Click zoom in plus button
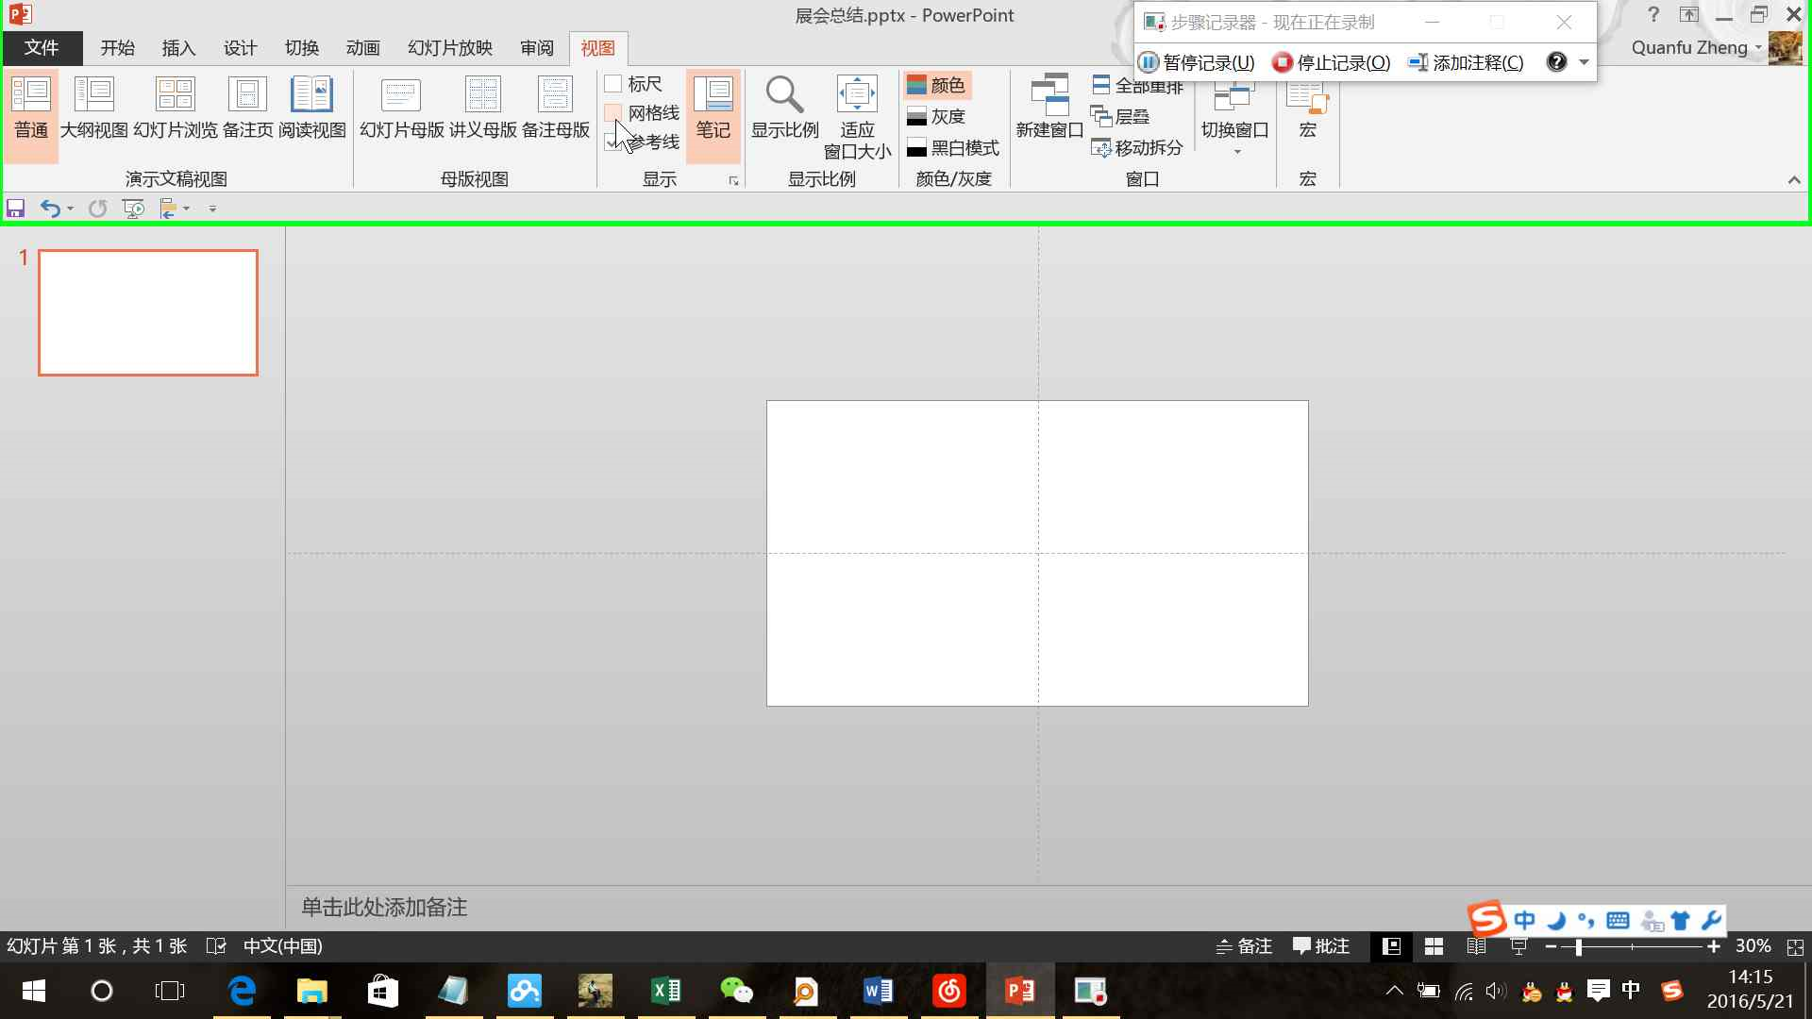The width and height of the screenshot is (1812, 1019). click(x=1714, y=946)
